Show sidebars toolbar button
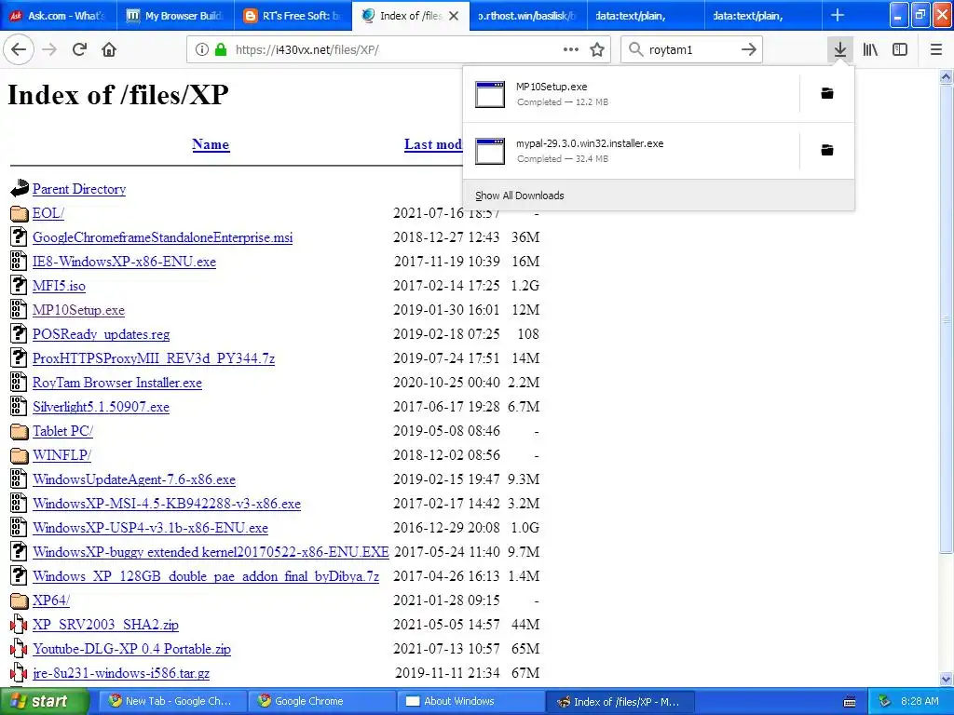Image resolution: width=954 pixels, height=715 pixels. 900,49
